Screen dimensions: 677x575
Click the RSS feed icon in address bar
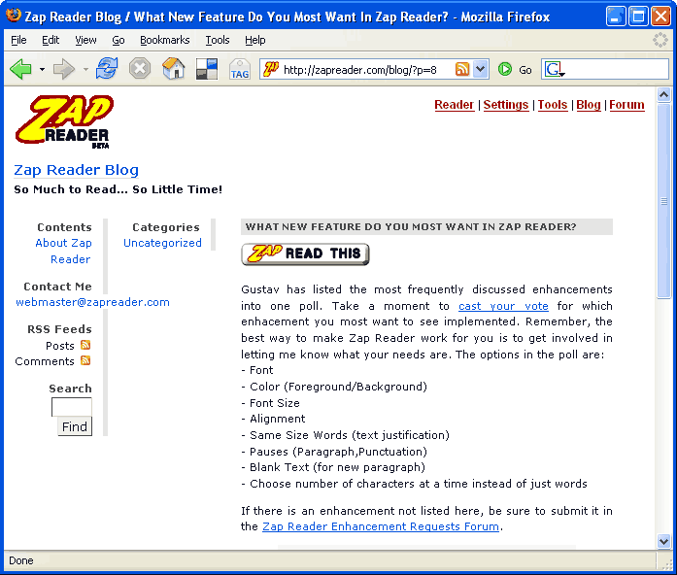click(462, 69)
